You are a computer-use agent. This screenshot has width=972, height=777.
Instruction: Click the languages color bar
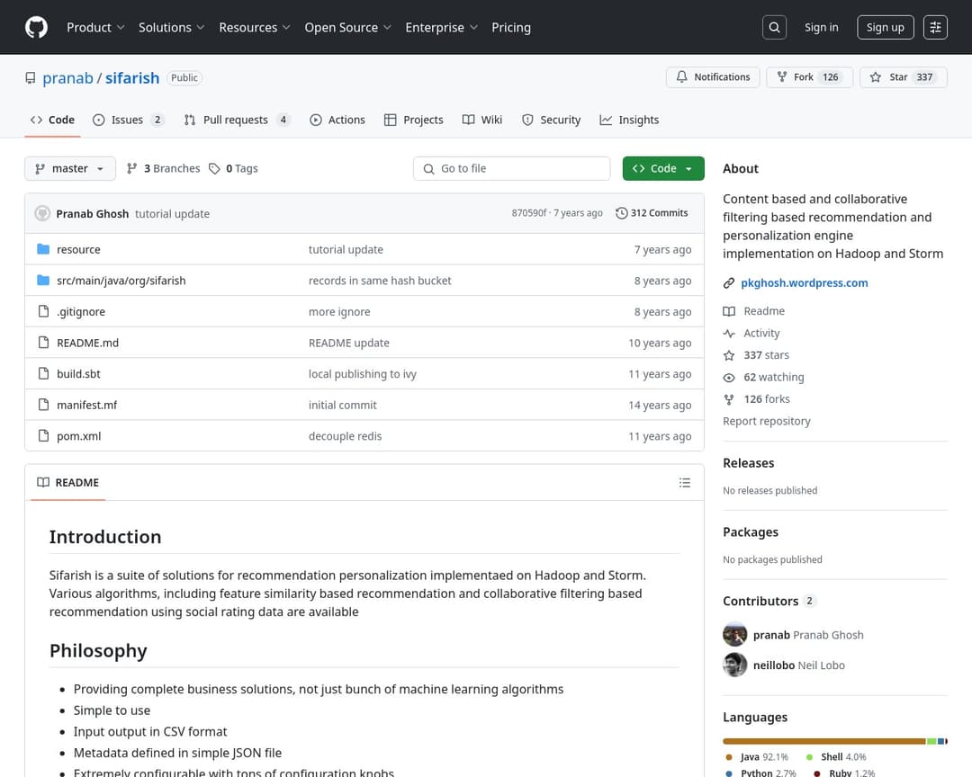click(823, 741)
